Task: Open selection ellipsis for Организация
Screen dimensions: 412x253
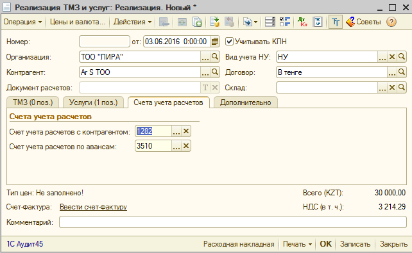Action: [205, 56]
